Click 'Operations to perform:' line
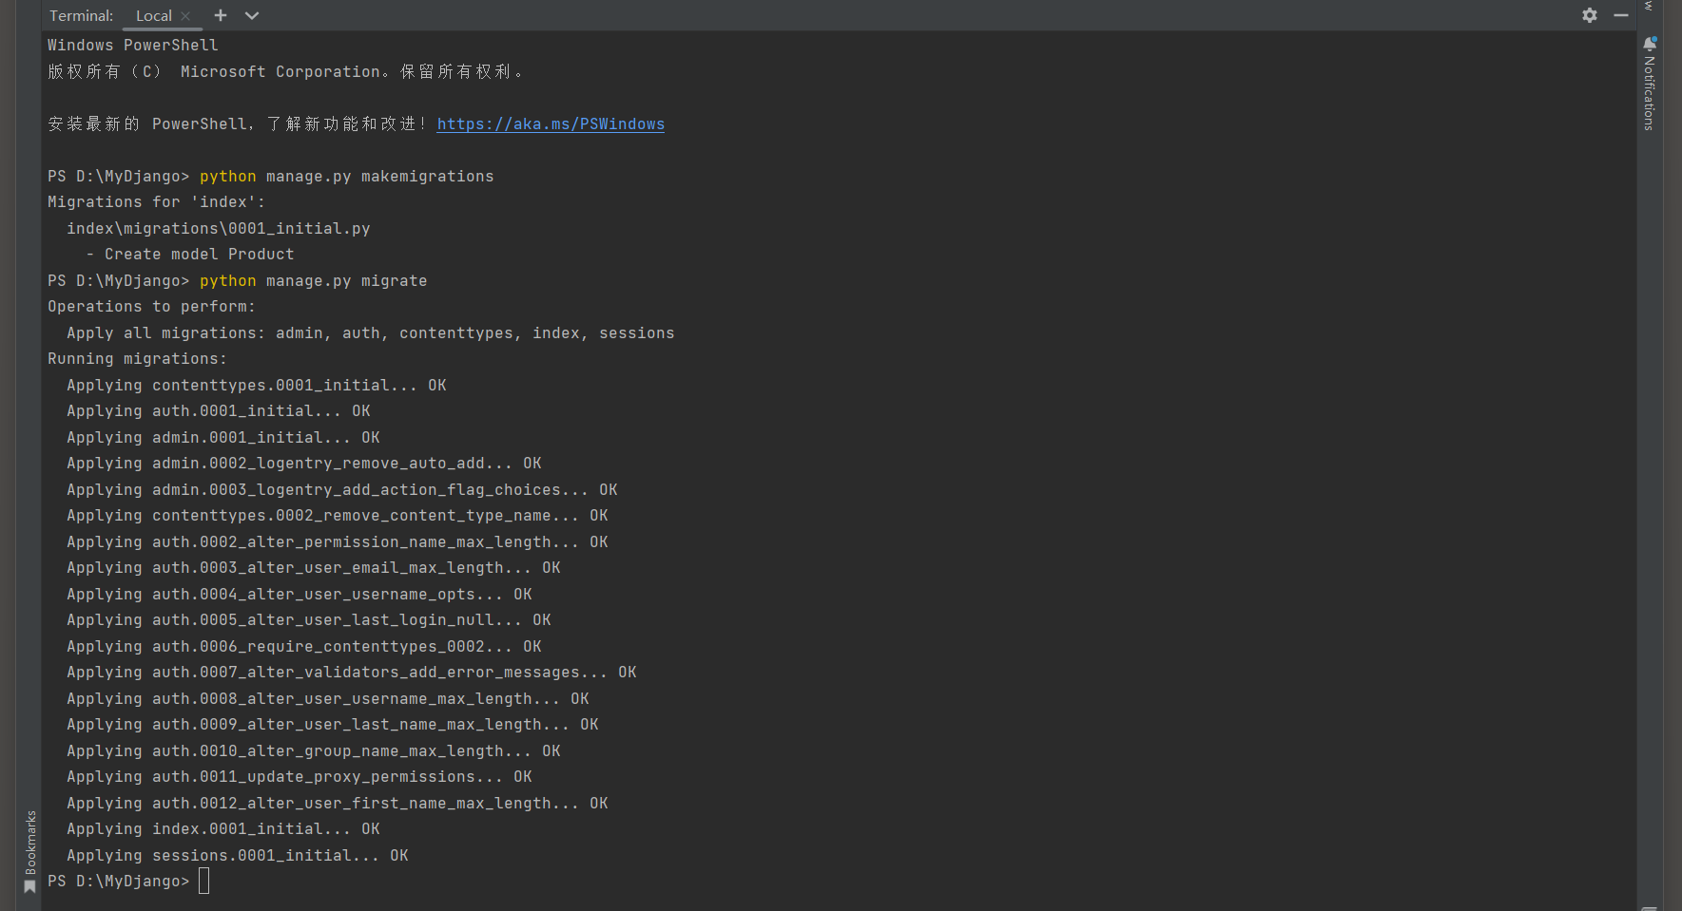Viewport: 1682px width, 911px height. (x=152, y=307)
